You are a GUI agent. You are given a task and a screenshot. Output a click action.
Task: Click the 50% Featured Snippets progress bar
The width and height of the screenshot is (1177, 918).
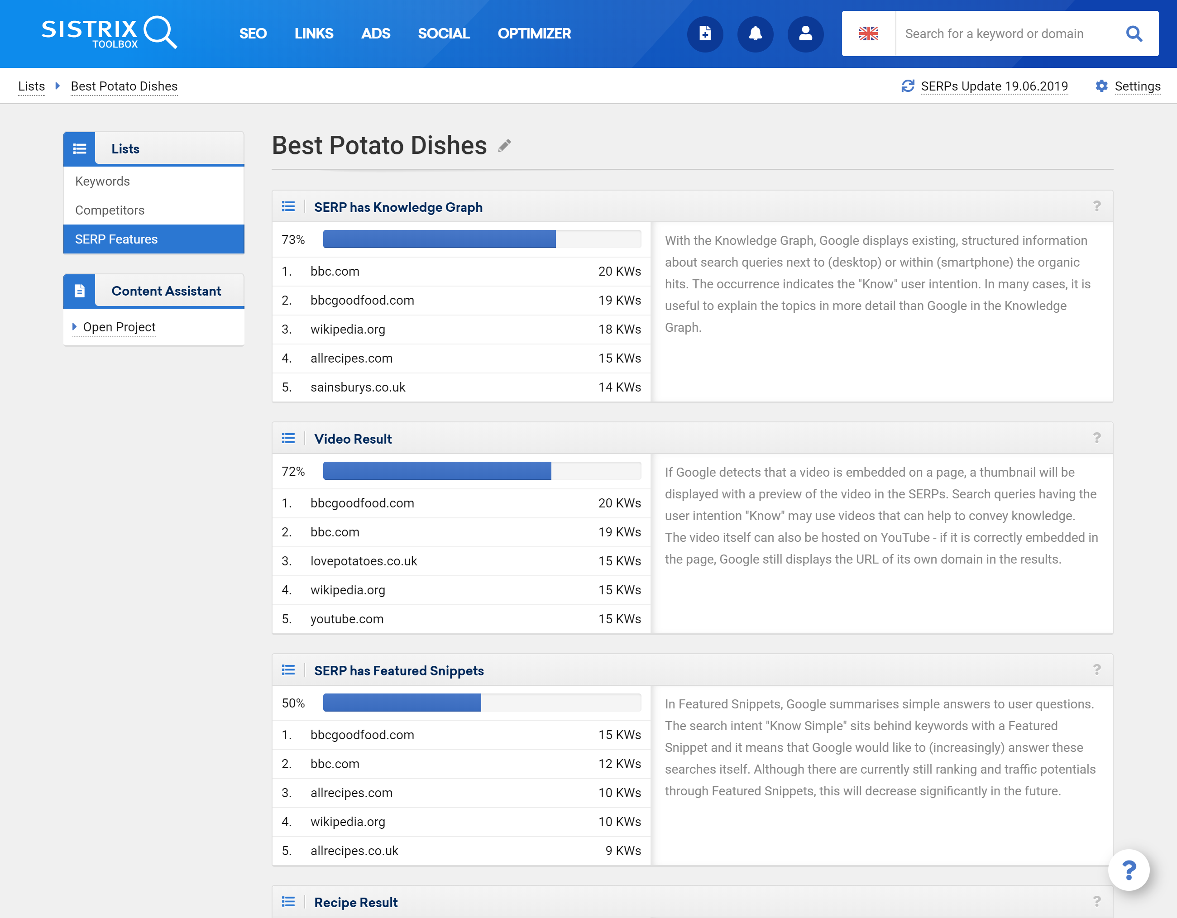click(482, 703)
